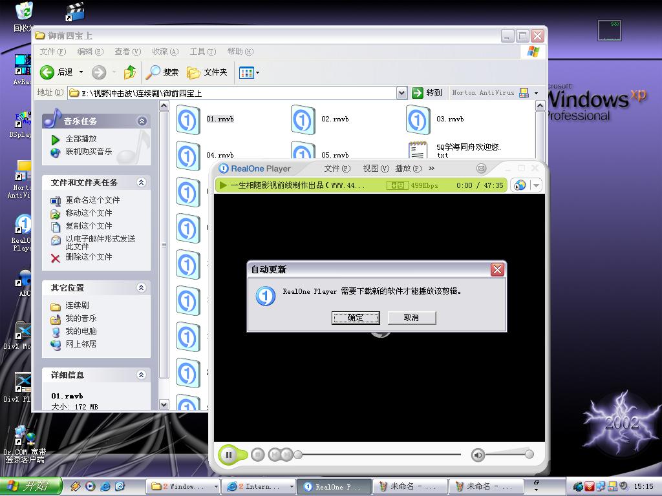The height and width of the screenshot is (496, 662).
Task: Open RealOne Player View (视图) menu
Action: coord(376,169)
